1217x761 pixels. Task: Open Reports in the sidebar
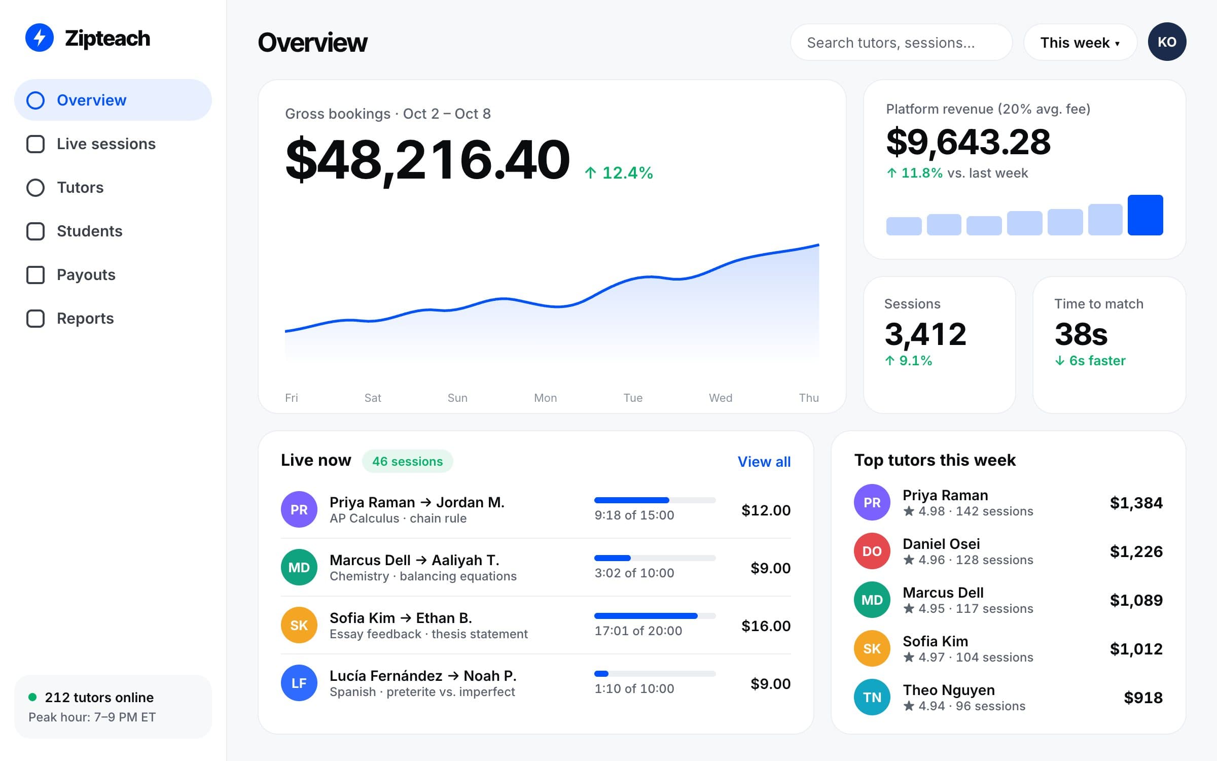pos(113,319)
